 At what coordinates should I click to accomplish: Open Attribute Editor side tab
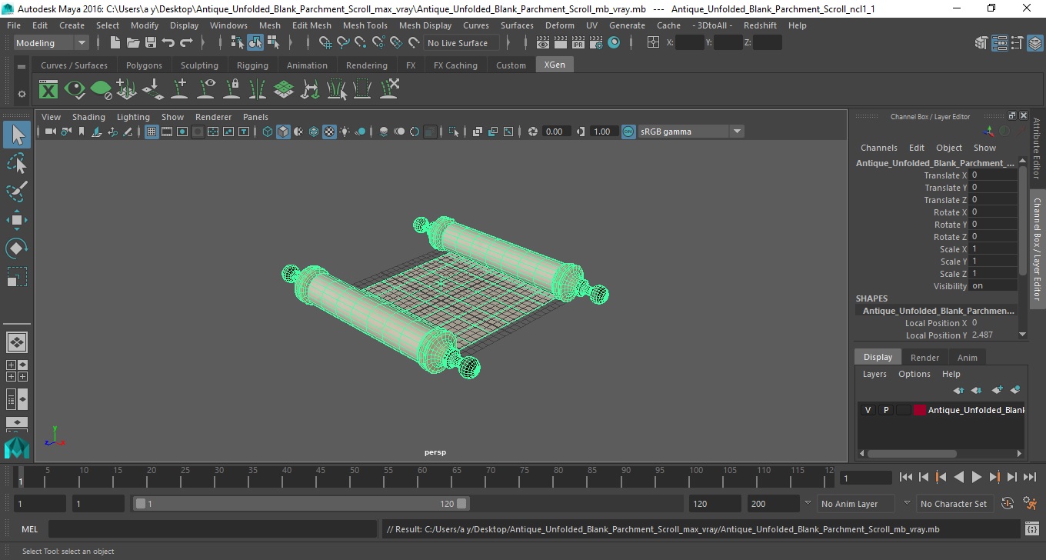click(x=1037, y=148)
